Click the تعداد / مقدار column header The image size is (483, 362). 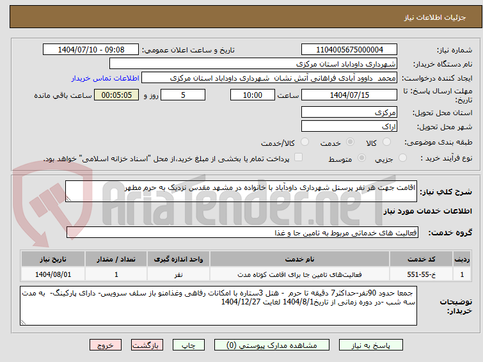(116, 259)
